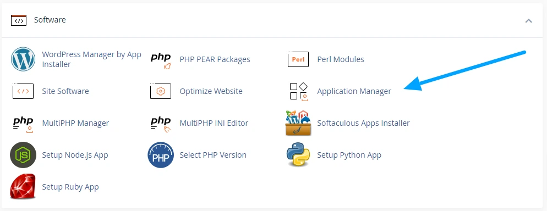The height and width of the screenshot is (211, 547).
Task: Click the Python logo icon
Action: 298,155
